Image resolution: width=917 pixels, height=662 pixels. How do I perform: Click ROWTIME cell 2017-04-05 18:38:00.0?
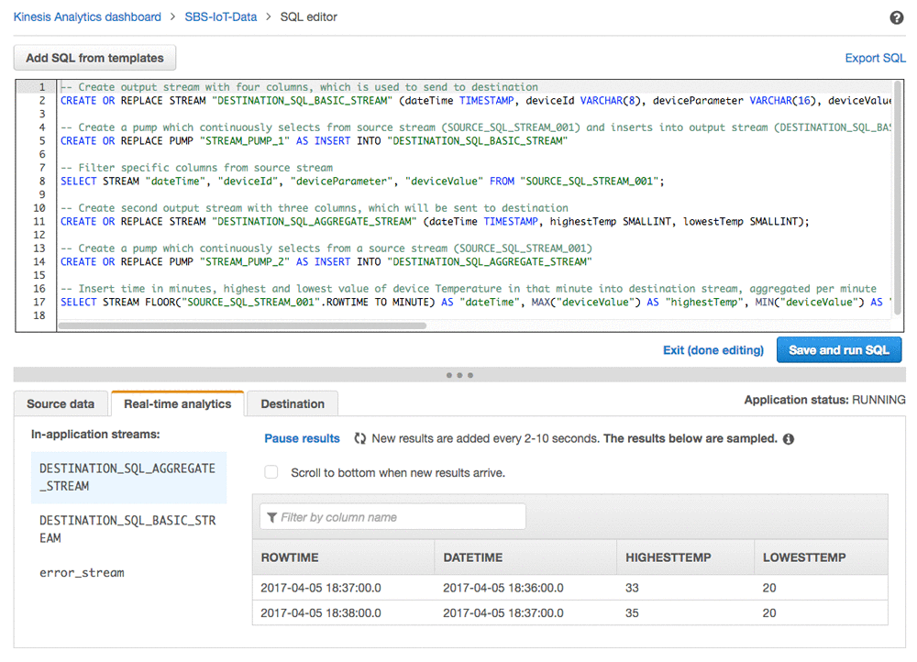pyautogui.click(x=320, y=613)
